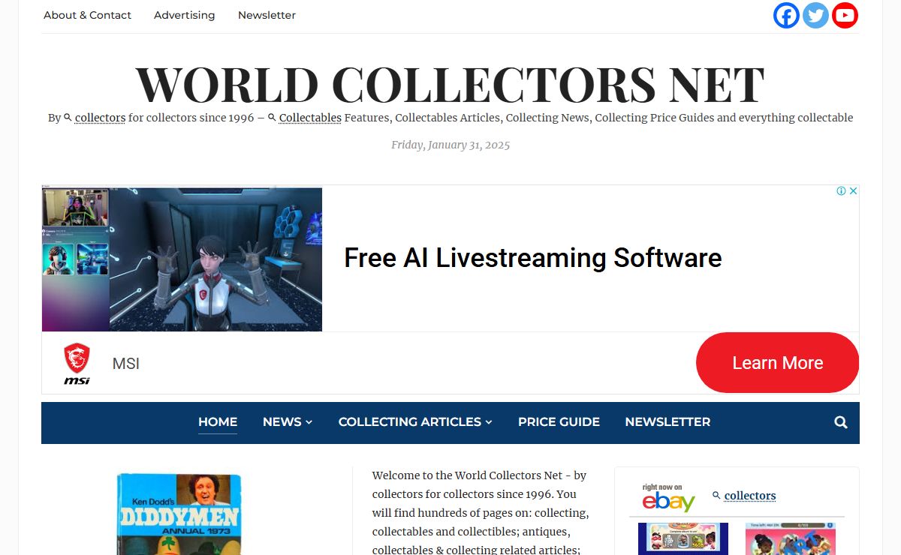Click the eBay logo in sidebar
Viewport: 901px width, 555px height.
pos(668,497)
